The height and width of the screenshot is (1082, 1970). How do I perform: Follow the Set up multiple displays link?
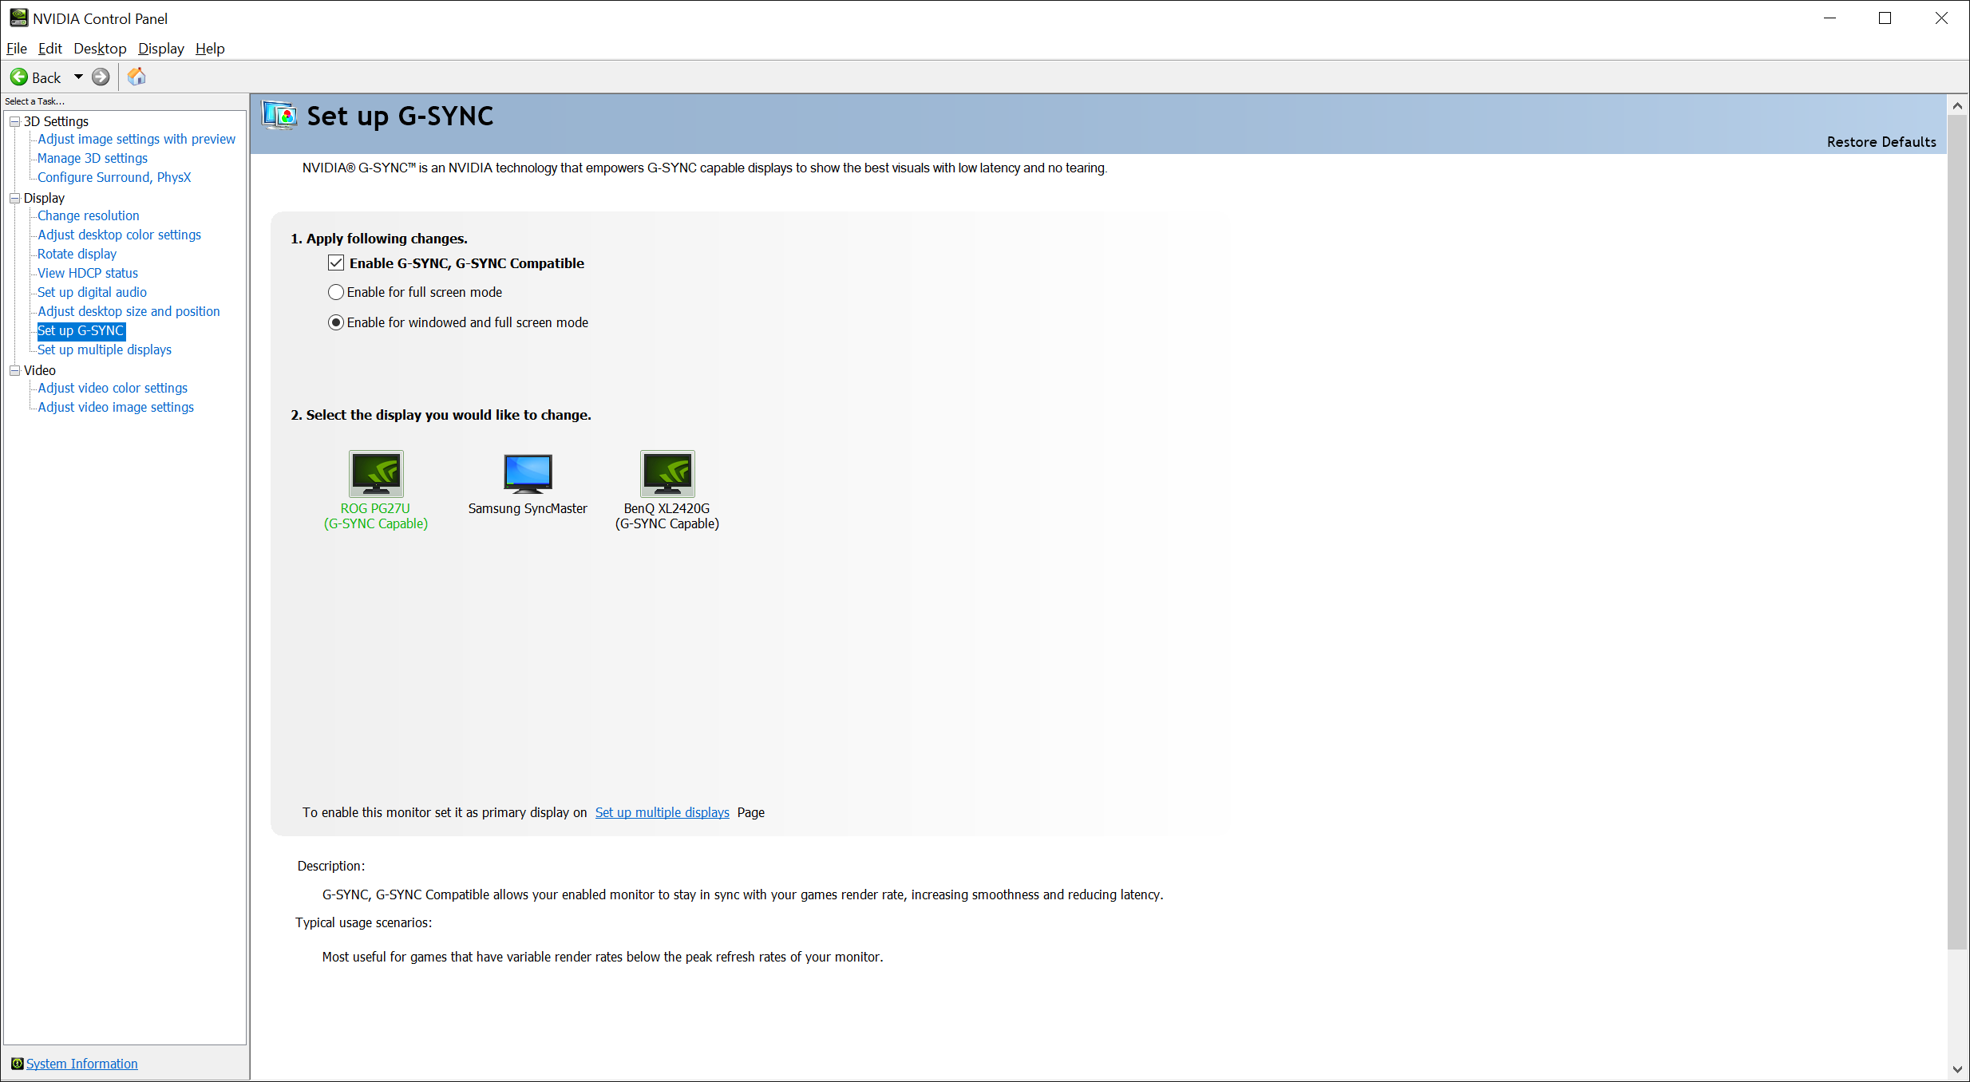coord(662,812)
